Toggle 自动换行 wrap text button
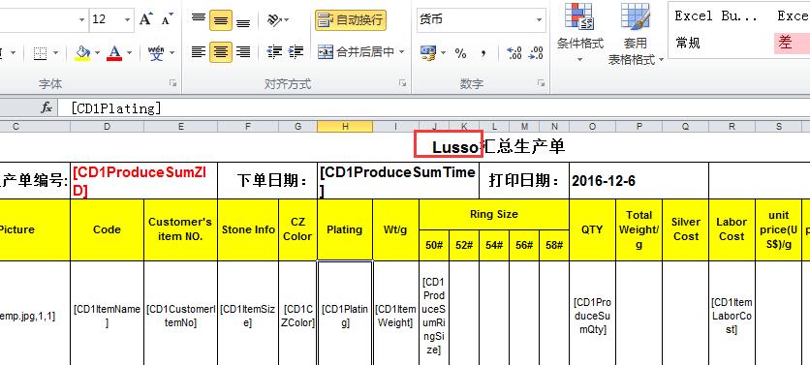810x365 pixels. pyautogui.click(x=350, y=19)
